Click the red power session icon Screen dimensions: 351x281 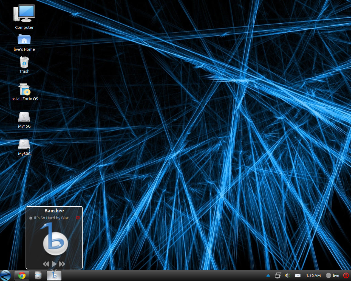point(346,276)
